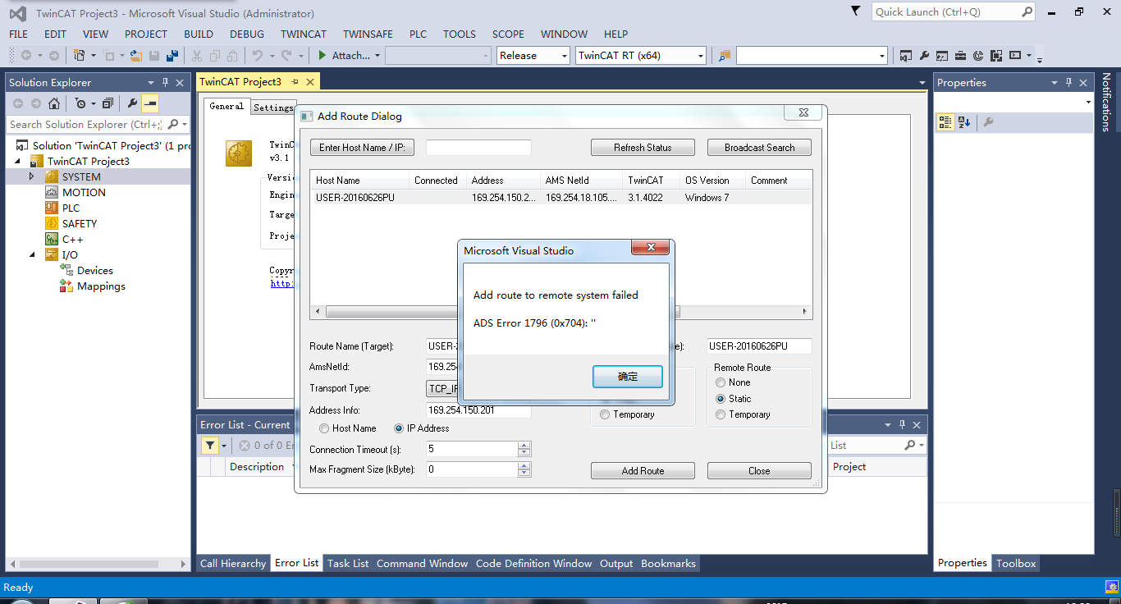The height and width of the screenshot is (604, 1121).
Task: Click Collapse All icon in Solution Explorer
Action: 108,103
